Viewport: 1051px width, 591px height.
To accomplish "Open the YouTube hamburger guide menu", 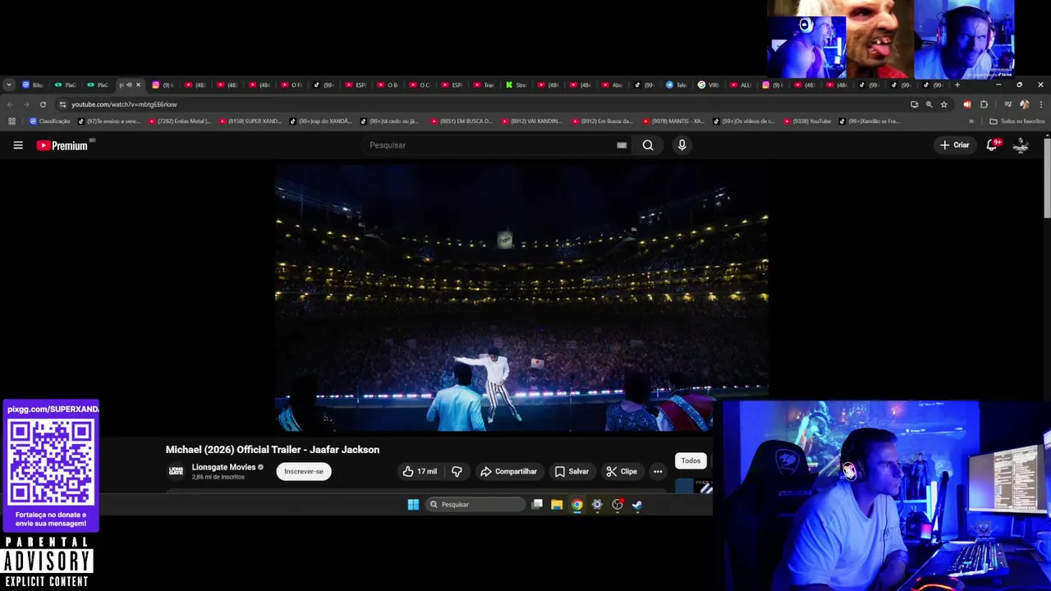I will pyautogui.click(x=18, y=145).
